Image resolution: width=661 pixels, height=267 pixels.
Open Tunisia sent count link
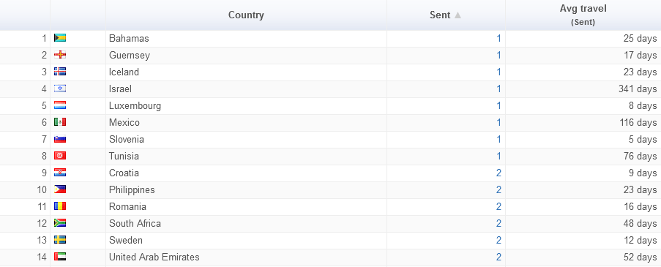click(498, 157)
